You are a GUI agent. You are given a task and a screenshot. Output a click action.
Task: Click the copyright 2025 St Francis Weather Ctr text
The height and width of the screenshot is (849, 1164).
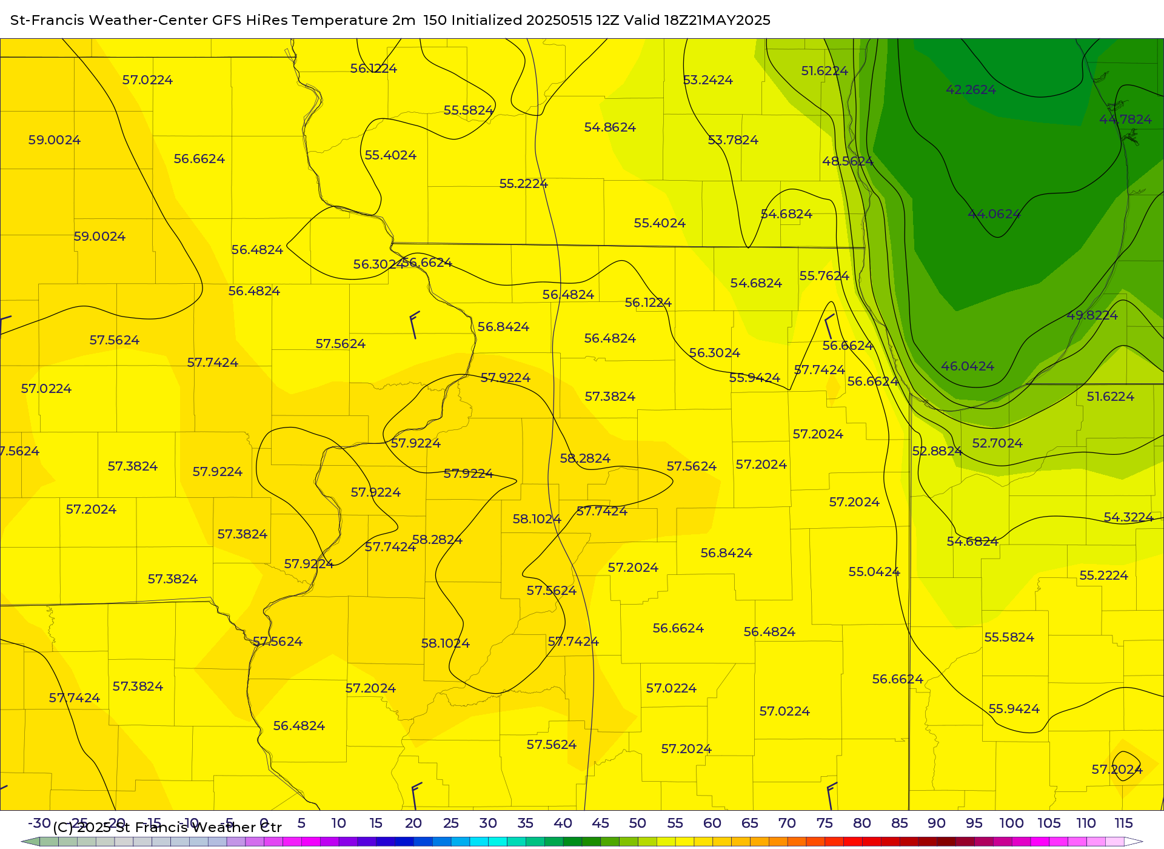pyautogui.click(x=167, y=827)
